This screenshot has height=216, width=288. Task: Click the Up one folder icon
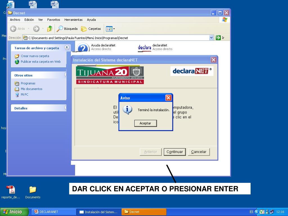pyautogui.click(x=50, y=29)
